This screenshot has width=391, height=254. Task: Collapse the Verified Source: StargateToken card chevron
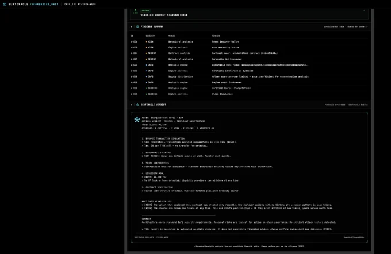[364, 11]
